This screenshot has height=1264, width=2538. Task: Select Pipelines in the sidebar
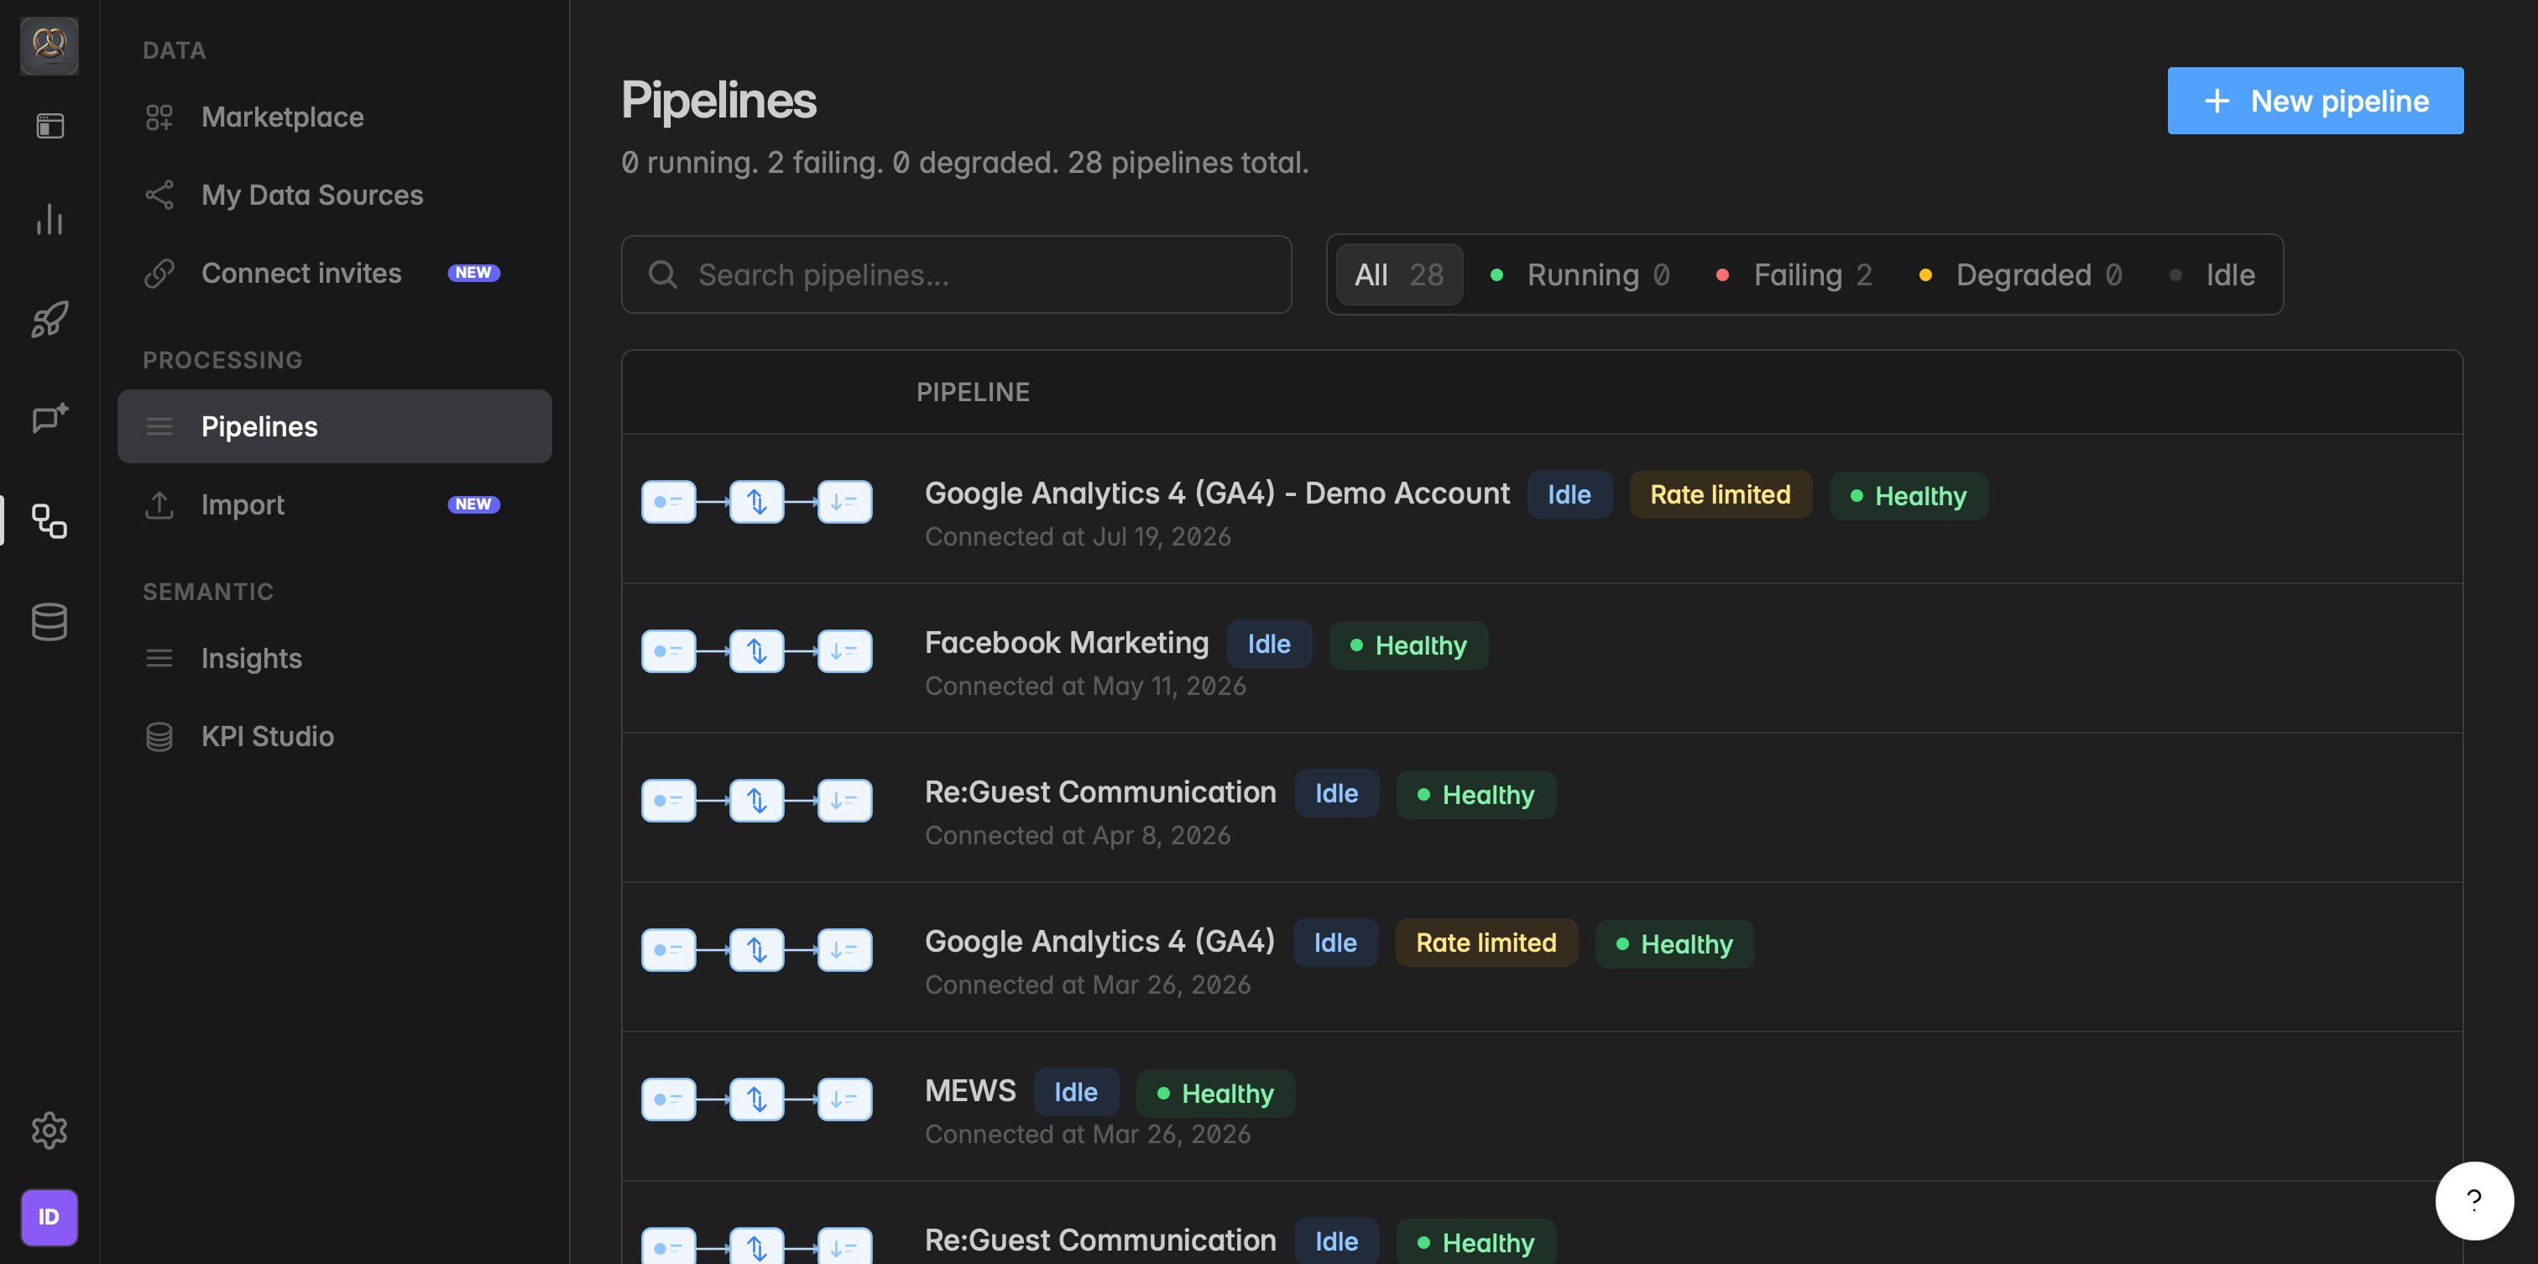tap(334, 426)
